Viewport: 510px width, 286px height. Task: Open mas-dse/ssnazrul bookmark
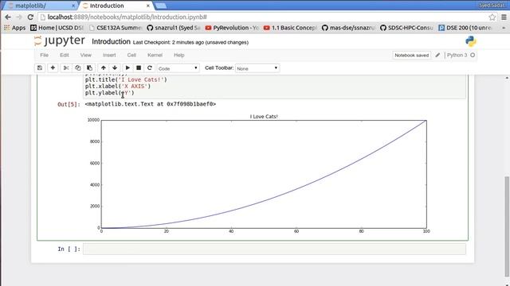[349, 28]
